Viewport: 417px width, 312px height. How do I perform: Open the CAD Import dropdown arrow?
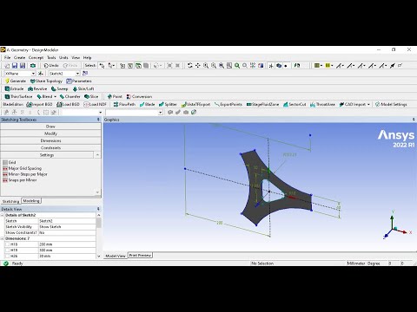tap(368, 104)
